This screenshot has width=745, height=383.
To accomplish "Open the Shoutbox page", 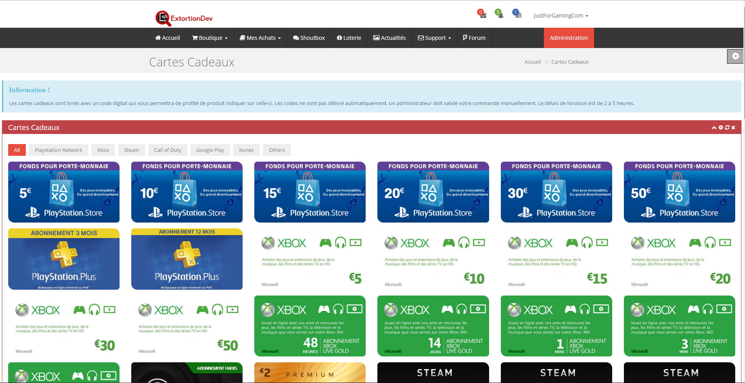I will coord(309,38).
